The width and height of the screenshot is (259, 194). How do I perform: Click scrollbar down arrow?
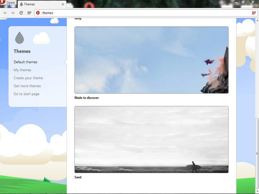[257, 191]
